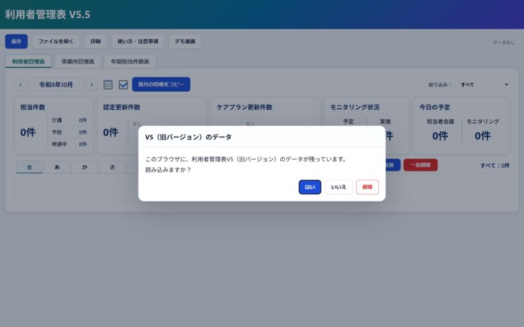524x327 pixels.
Task: Click the ケアプラン更新件数 card heading
Action: 245,107
